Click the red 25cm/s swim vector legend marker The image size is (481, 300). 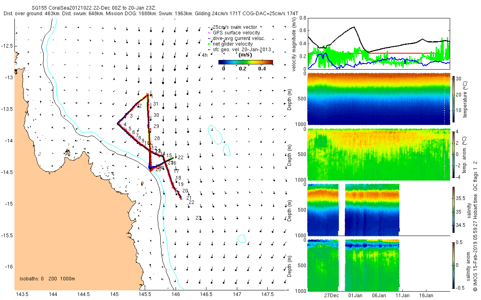click(209, 27)
